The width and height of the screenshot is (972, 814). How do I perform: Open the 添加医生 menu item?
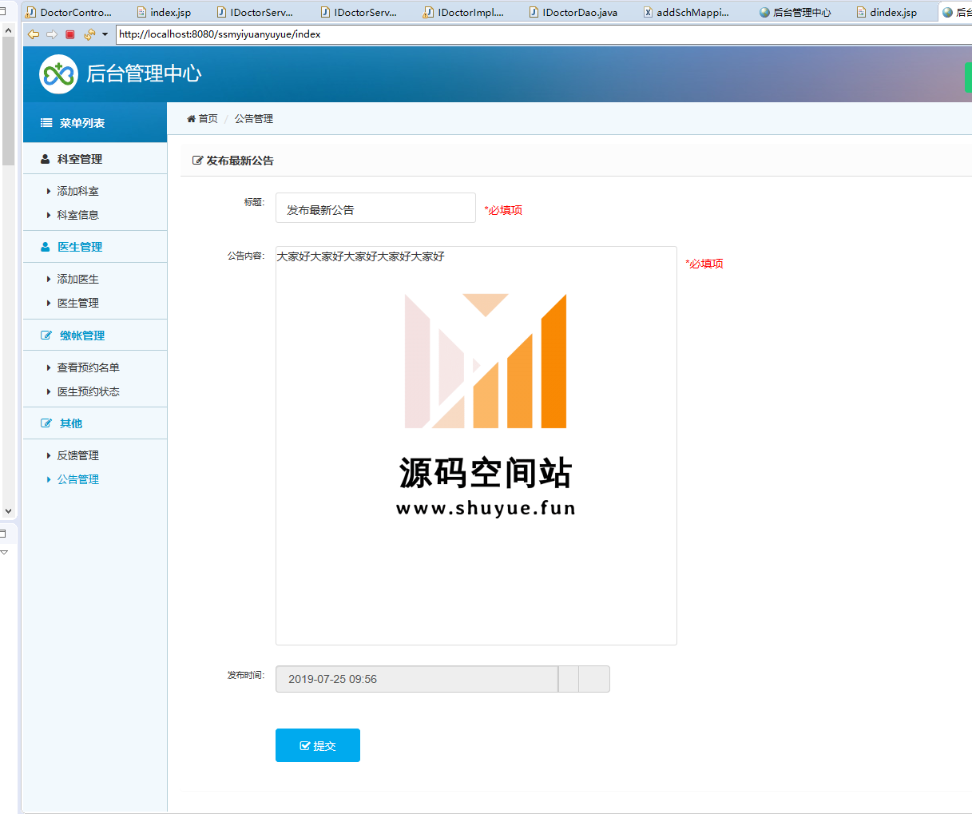[77, 279]
